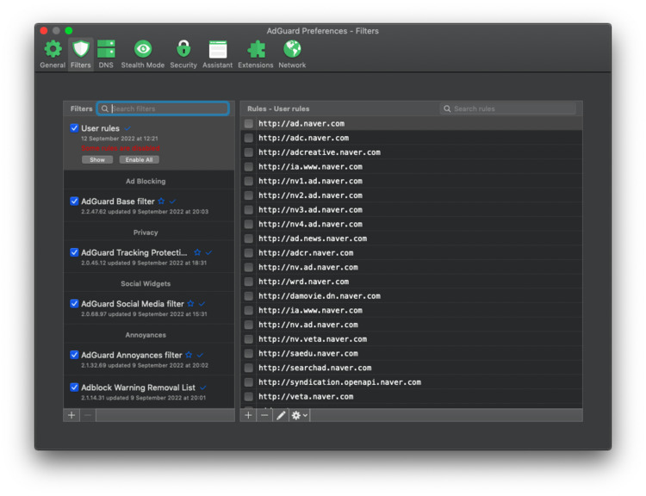This screenshot has width=646, height=496.
Task: Click the pencil edit rules icon
Action: pos(281,415)
